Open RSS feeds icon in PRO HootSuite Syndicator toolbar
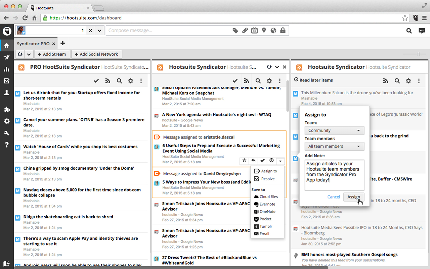The height and width of the screenshot is (269, 430). pyautogui.click(x=108, y=81)
